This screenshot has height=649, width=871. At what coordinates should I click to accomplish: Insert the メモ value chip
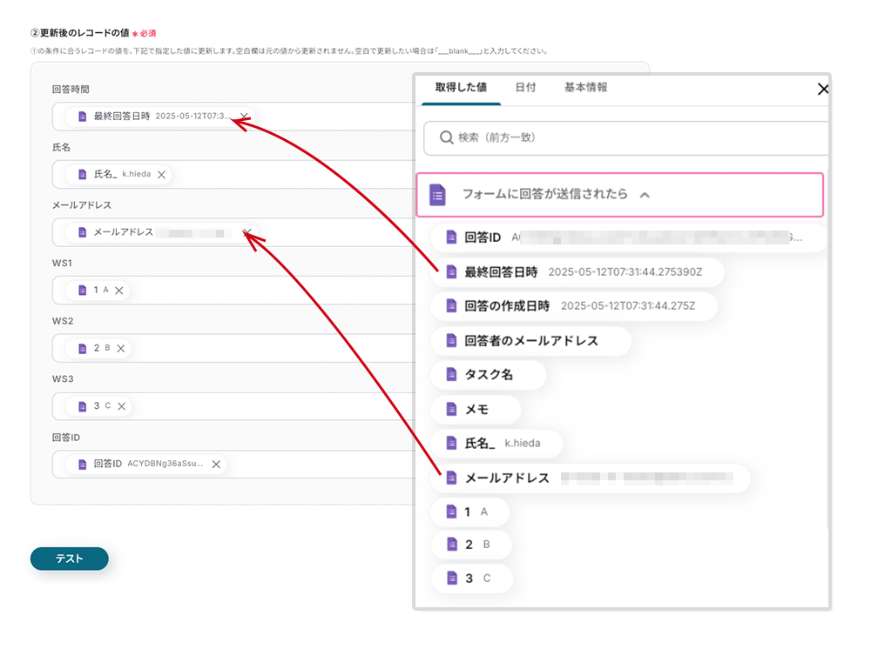(476, 409)
